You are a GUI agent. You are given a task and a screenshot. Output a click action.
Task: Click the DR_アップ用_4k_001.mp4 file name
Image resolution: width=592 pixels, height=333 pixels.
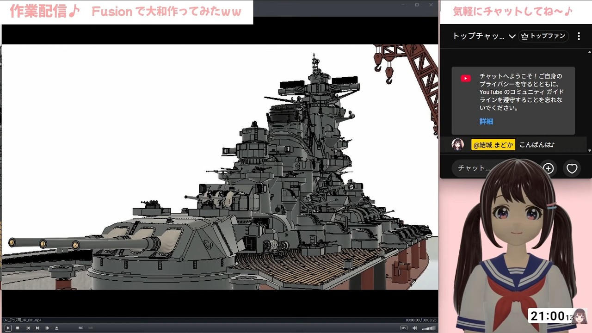(22, 320)
